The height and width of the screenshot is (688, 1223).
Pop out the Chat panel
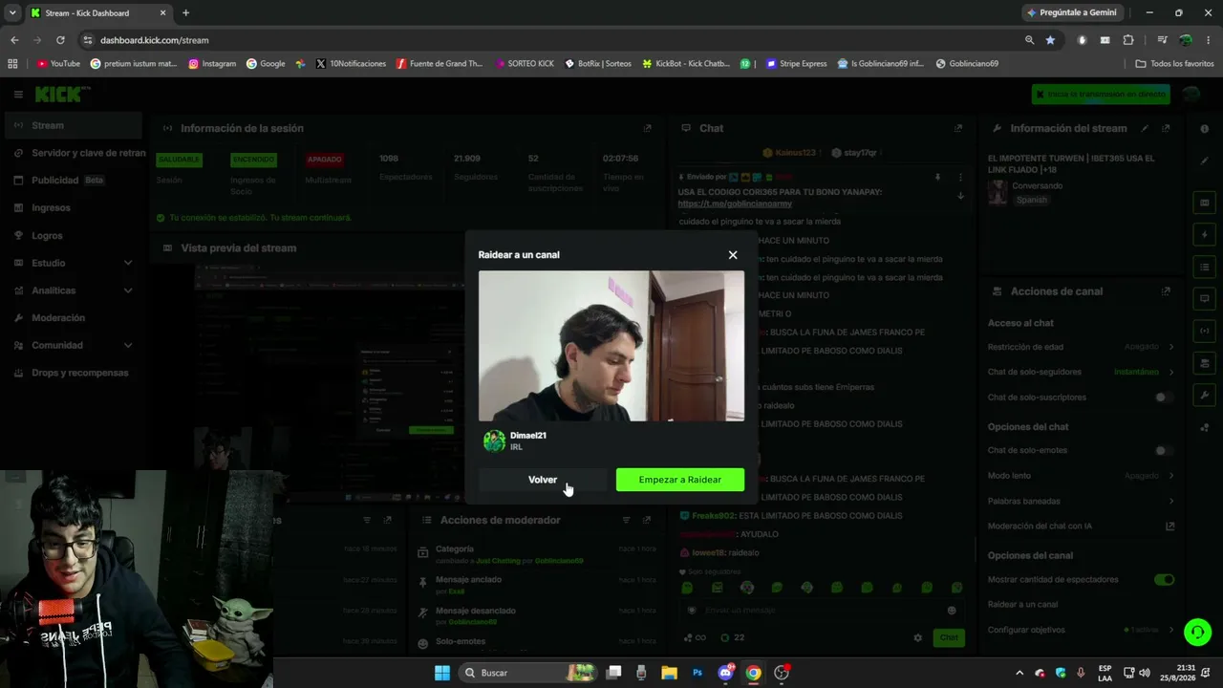pos(958,128)
